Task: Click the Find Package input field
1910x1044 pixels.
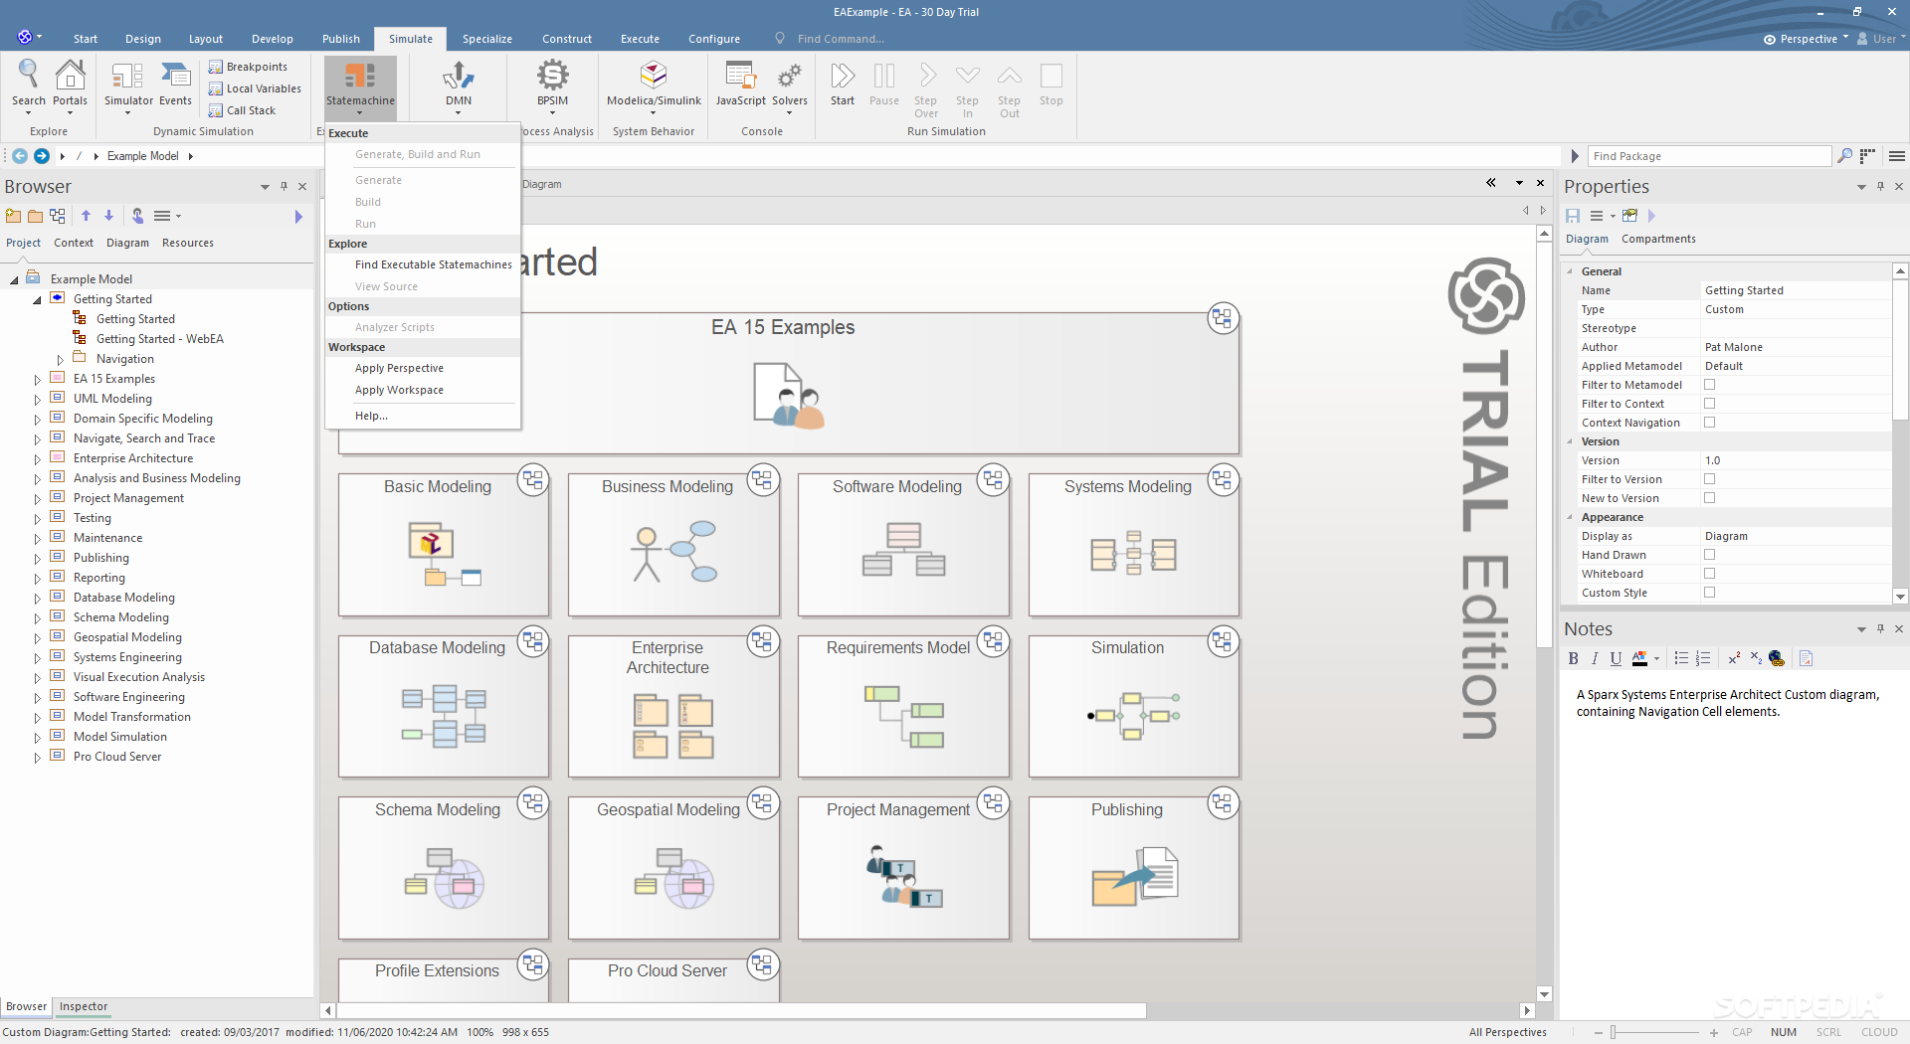Action: [1708, 156]
